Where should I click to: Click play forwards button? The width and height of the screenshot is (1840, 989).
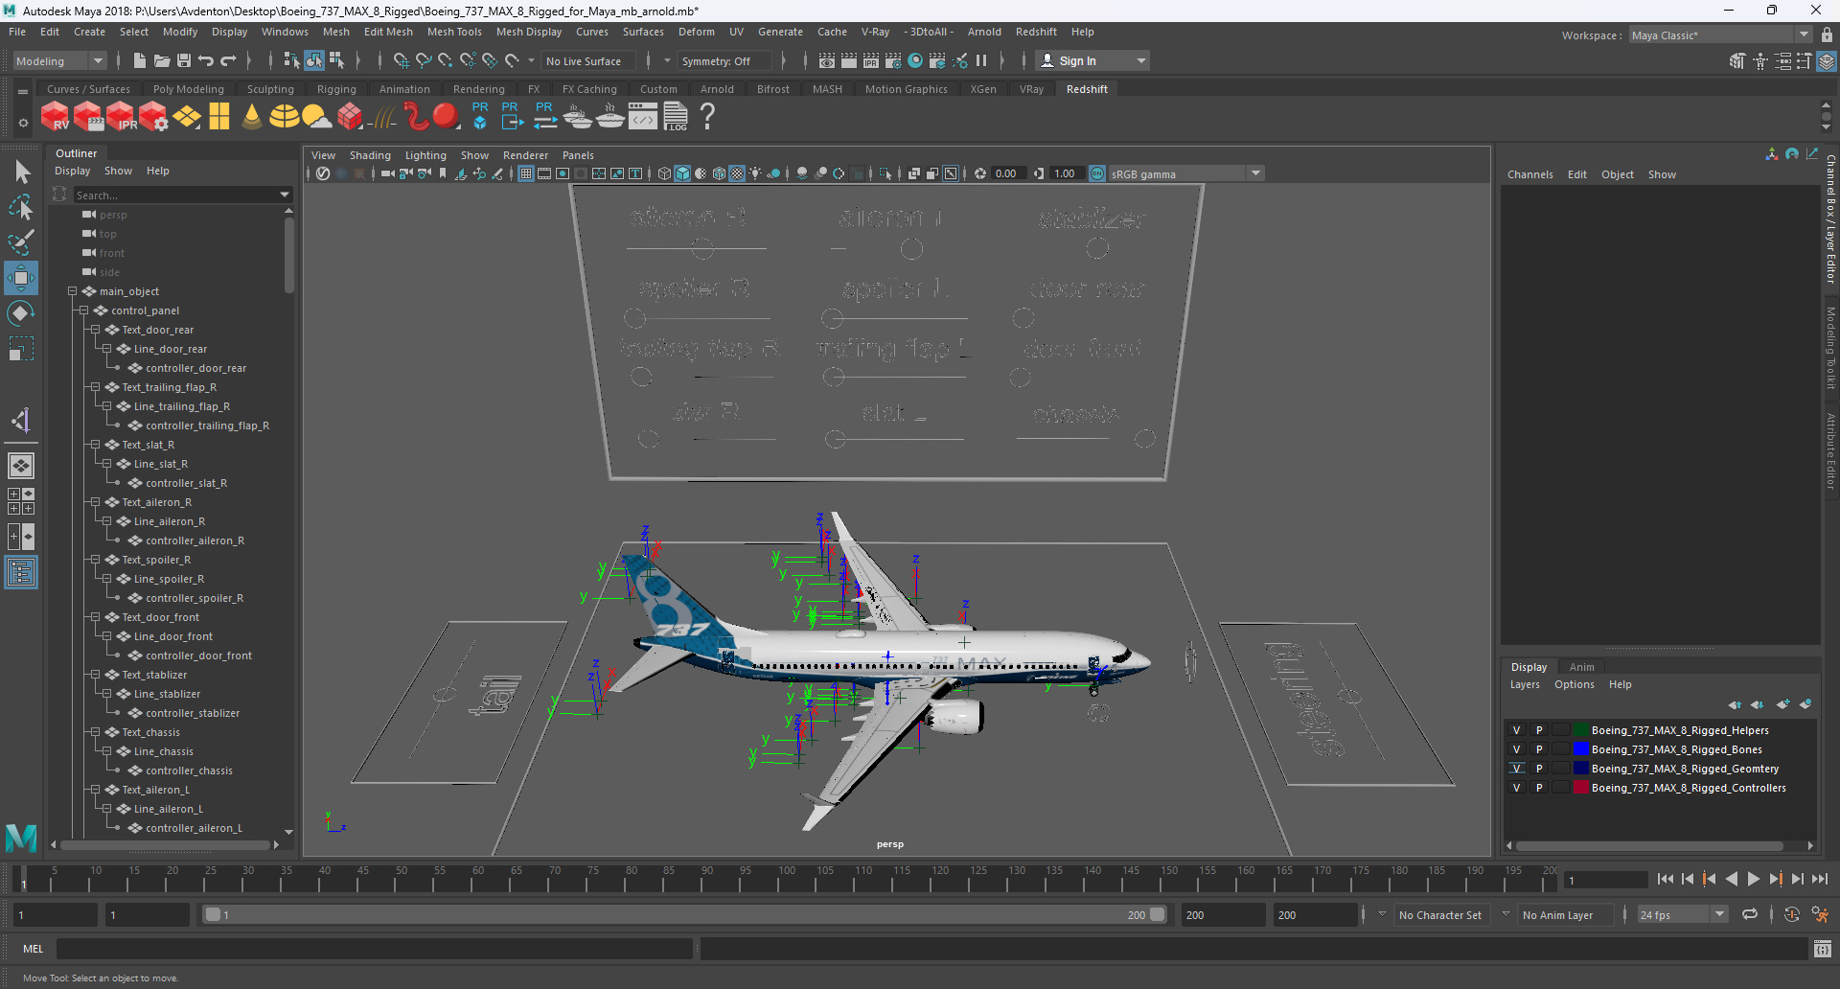pos(1754,879)
